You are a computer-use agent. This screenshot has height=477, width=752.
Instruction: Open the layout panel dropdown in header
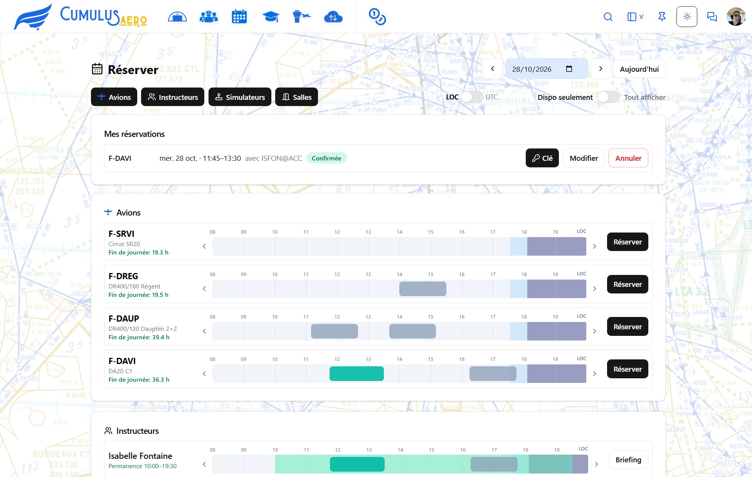(635, 17)
